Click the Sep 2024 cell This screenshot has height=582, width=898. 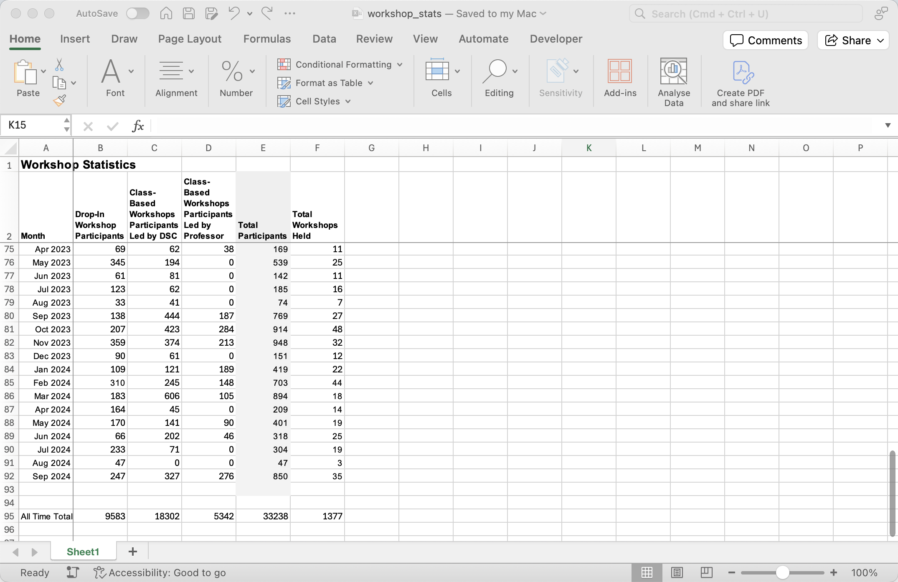pos(46,476)
